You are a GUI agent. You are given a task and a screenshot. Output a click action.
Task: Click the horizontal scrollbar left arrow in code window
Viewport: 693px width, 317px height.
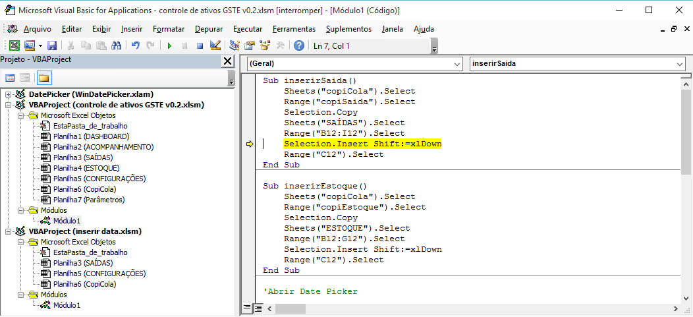click(269, 308)
